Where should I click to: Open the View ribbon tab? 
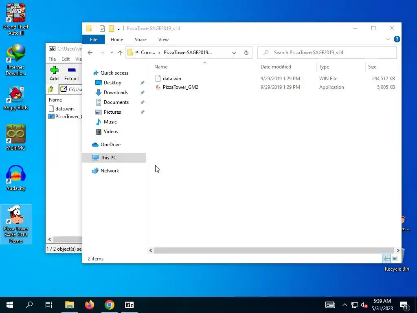[x=163, y=40]
